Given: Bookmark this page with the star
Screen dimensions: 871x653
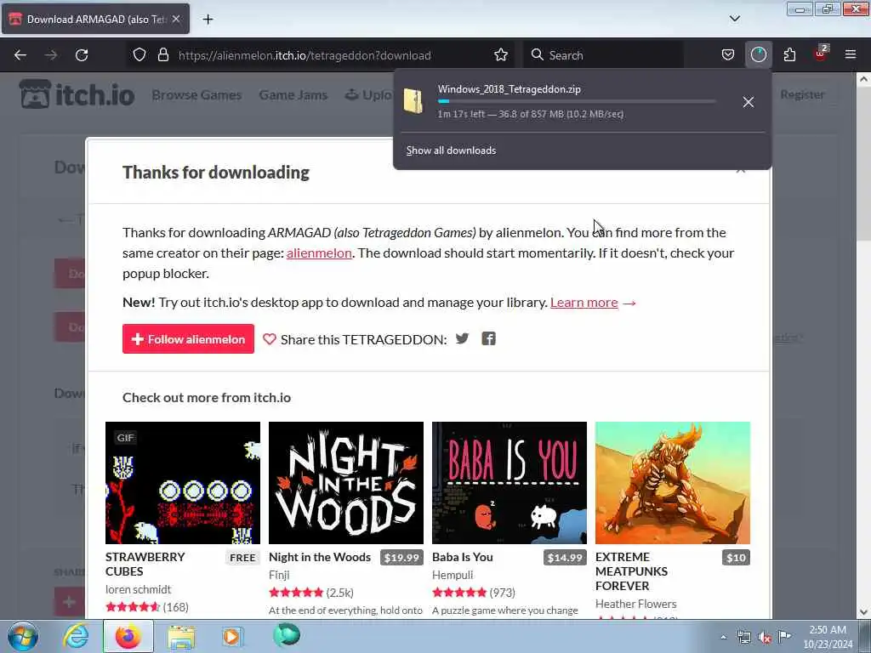Looking at the screenshot, I should 500,55.
